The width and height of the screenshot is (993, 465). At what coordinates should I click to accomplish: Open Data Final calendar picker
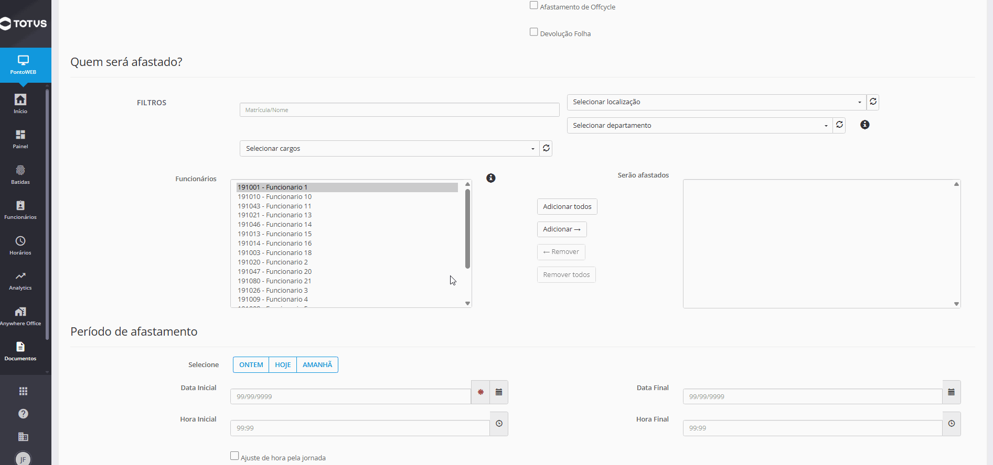point(952,392)
